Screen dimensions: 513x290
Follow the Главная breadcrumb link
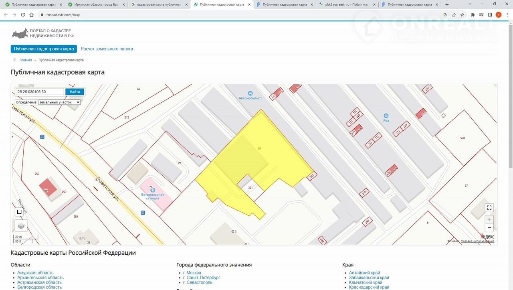26,60
